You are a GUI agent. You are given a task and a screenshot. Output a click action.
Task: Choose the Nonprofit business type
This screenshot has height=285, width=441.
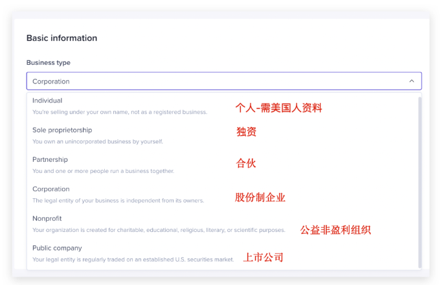(x=47, y=218)
